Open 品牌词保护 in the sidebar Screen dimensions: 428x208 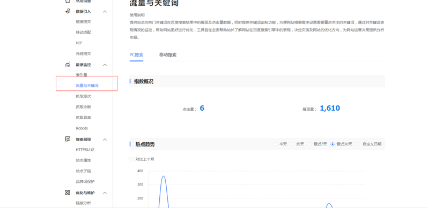tap(85, 182)
